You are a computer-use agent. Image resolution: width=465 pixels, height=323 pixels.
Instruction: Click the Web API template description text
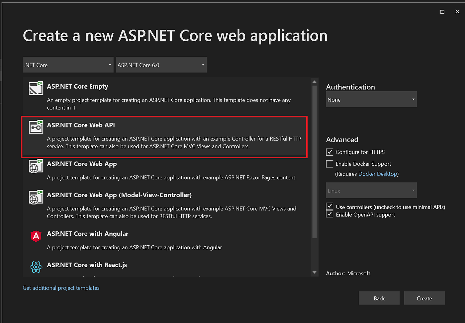pyautogui.click(x=174, y=142)
